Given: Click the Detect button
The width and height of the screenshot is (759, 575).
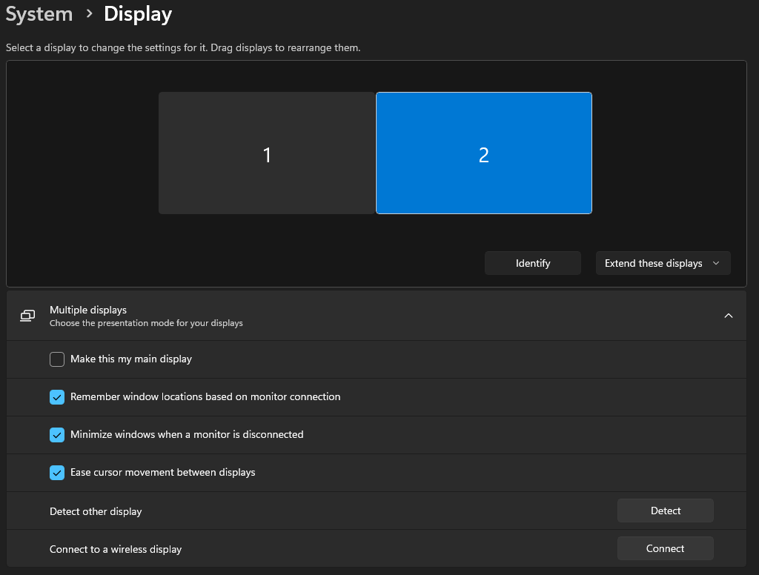Looking at the screenshot, I should [x=665, y=511].
